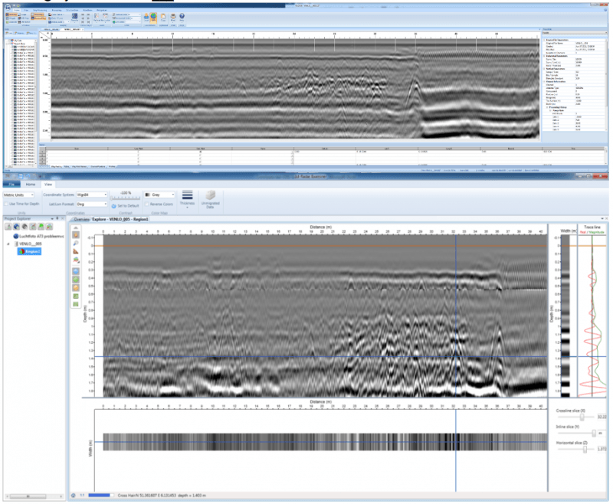The width and height of the screenshot is (613, 504).
Task: Toggle auto-hide pin on the Project Explorer panel
Action: 57,218
